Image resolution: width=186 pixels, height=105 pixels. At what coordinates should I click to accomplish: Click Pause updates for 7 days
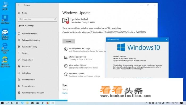pyautogui.click(x=79, y=49)
